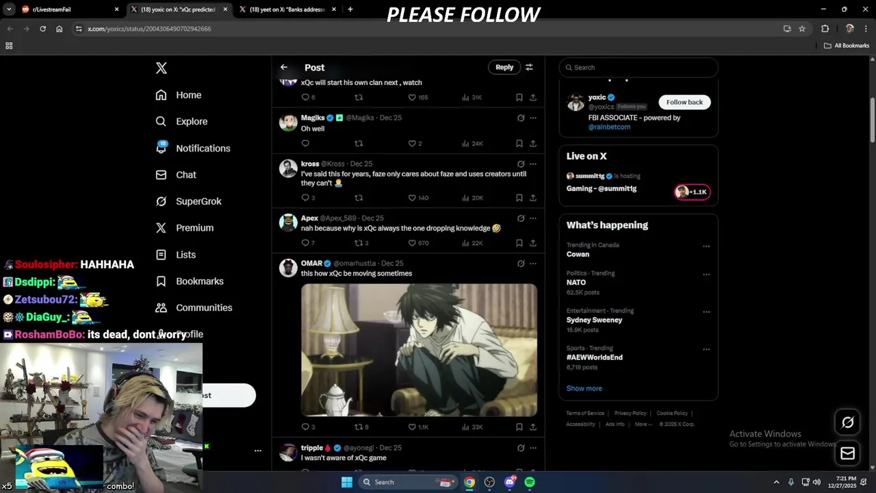Open more options on OMAR's reply
876x493 pixels.
tap(533, 264)
